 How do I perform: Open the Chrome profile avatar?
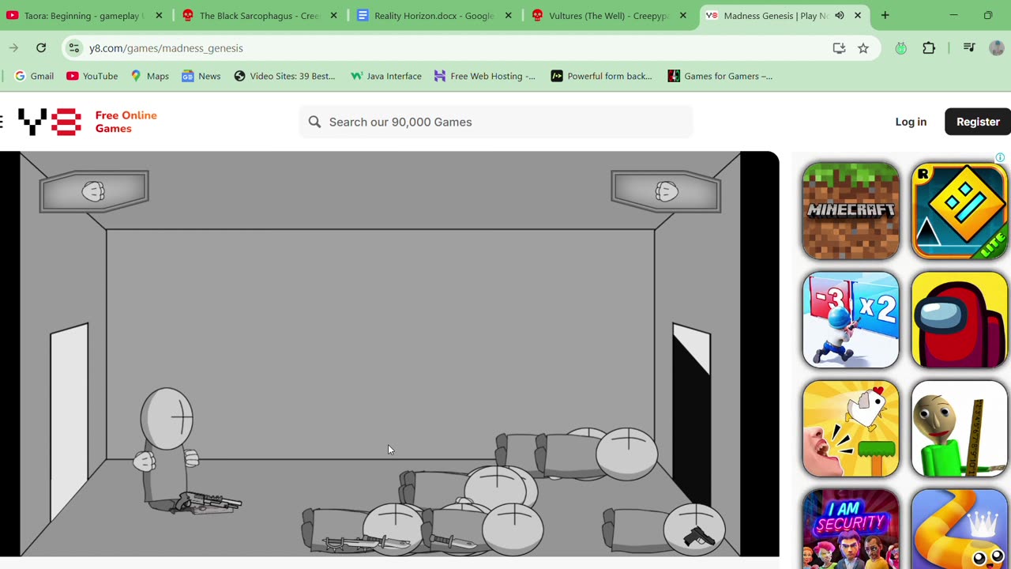(996, 48)
